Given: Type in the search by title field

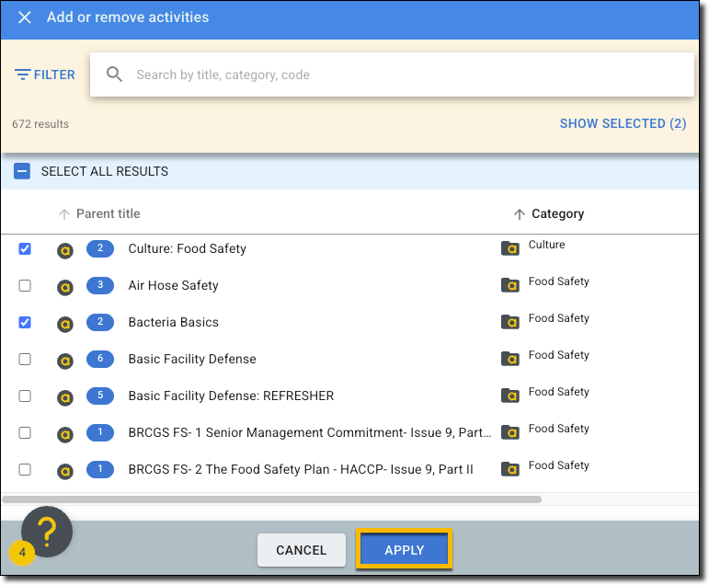Looking at the screenshot, I should [x=405, y=75].
